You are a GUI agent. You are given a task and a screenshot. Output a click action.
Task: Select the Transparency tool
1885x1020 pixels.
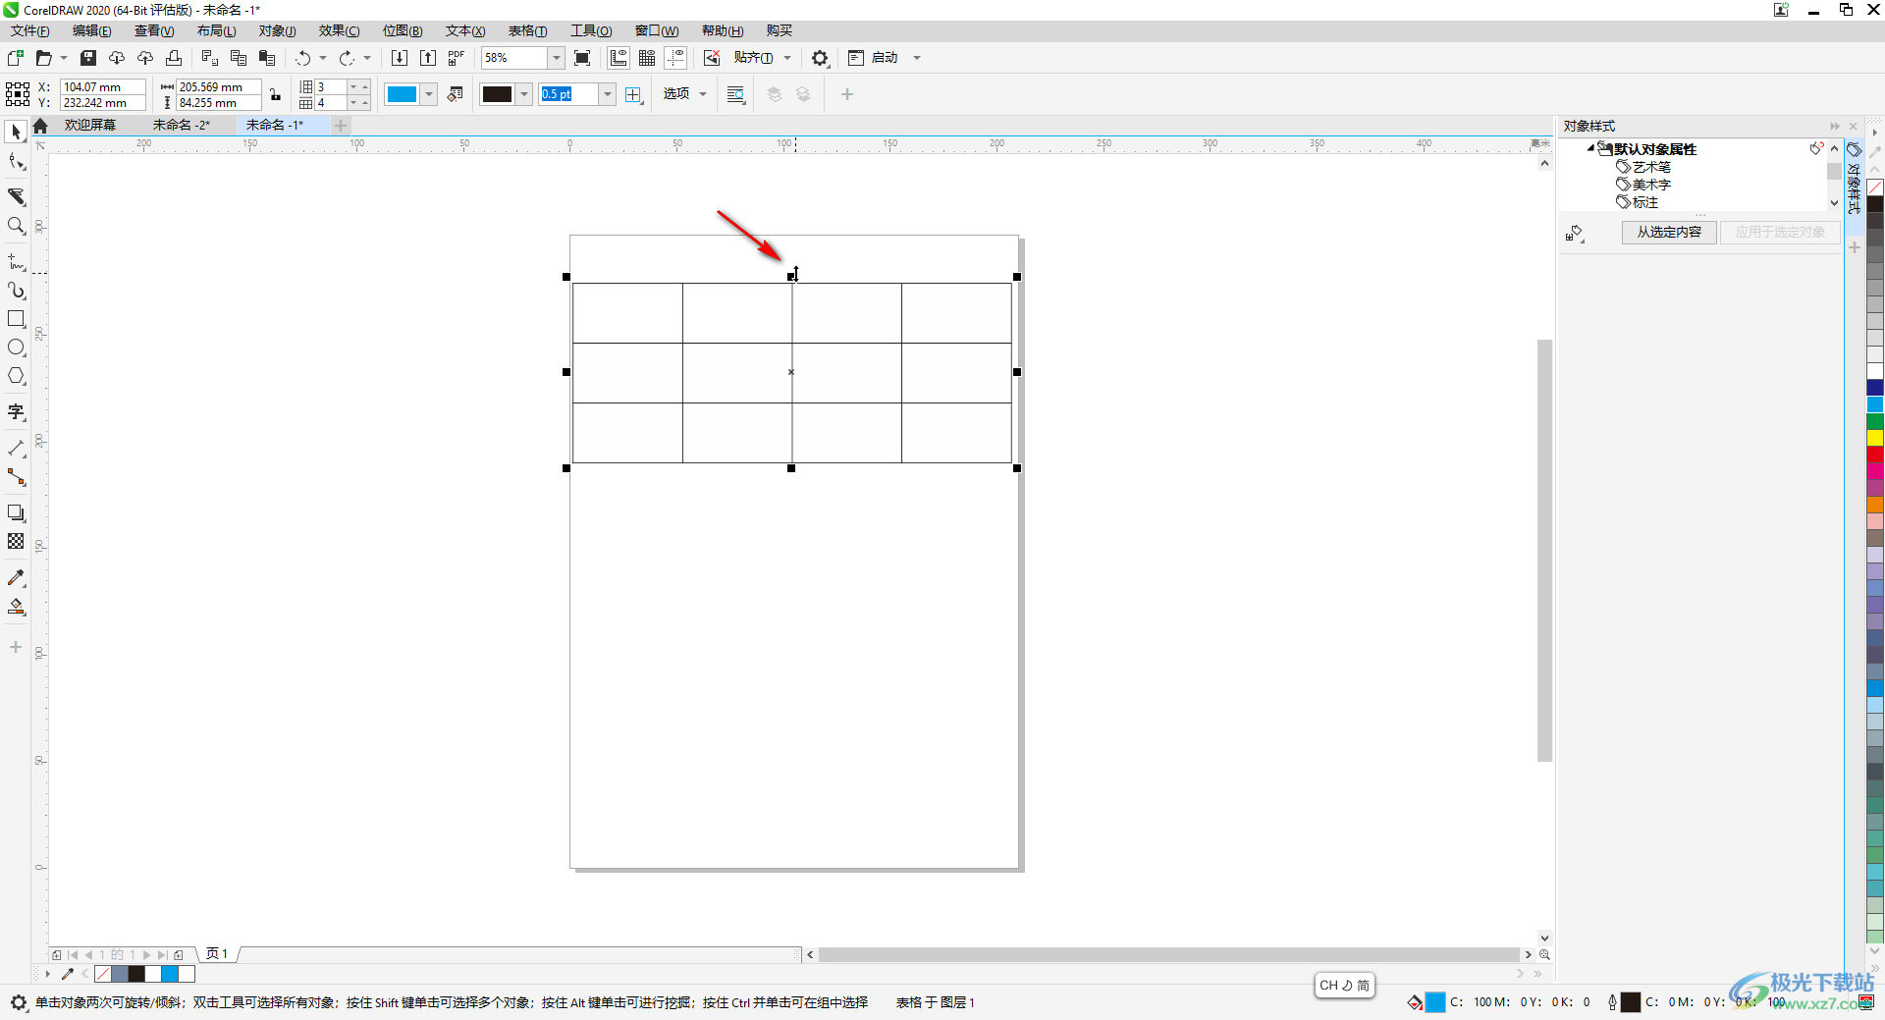pyautogui.click(x=16, y=541)
